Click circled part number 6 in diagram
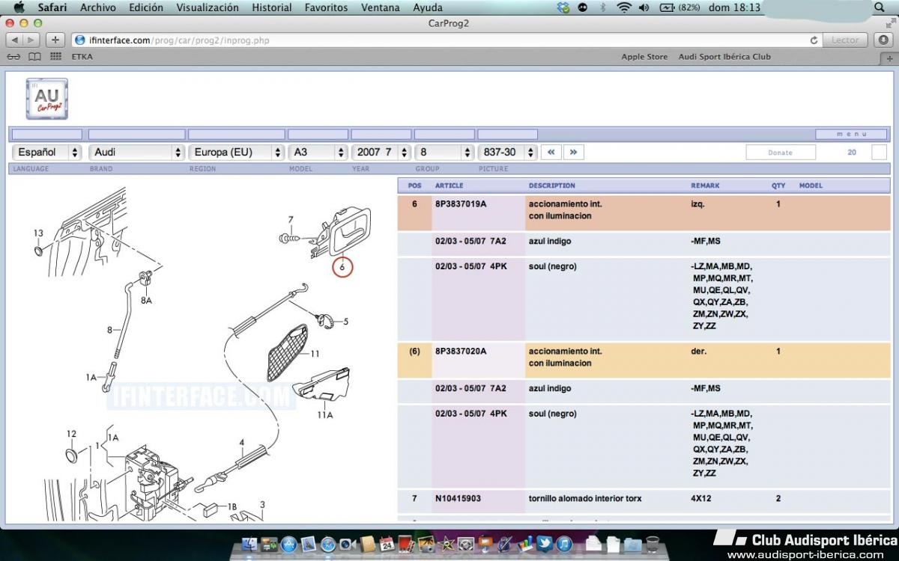899x561 pixels. 342,266
